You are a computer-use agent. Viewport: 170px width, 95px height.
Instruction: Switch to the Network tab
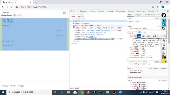point(110,11)
